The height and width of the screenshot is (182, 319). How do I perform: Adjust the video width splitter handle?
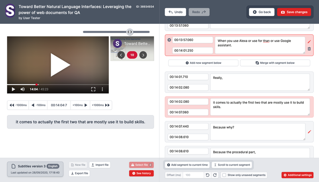130,32
